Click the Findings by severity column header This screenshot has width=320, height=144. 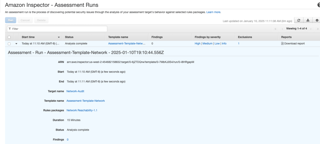tap(208, 37)
